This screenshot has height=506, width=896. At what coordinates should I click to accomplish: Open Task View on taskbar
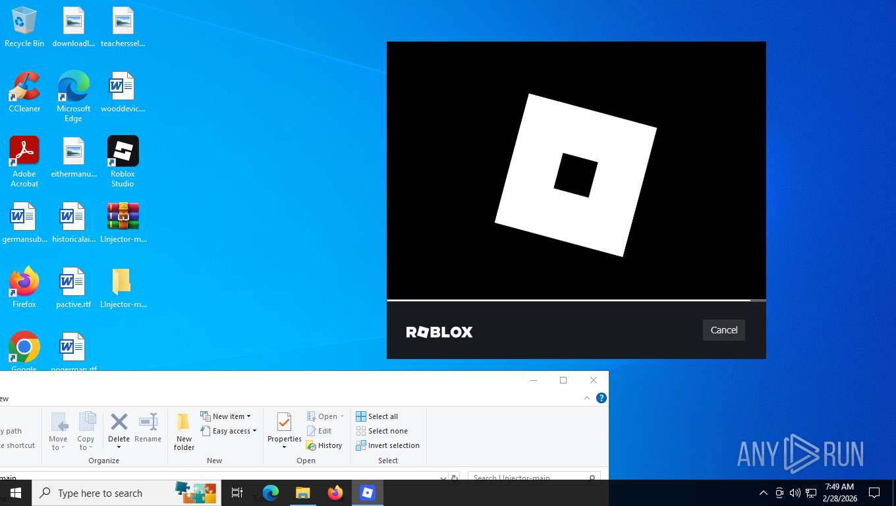click(x=237, y=493)
